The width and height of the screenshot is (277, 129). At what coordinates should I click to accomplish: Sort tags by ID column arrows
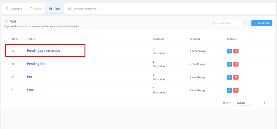[17, 39]
